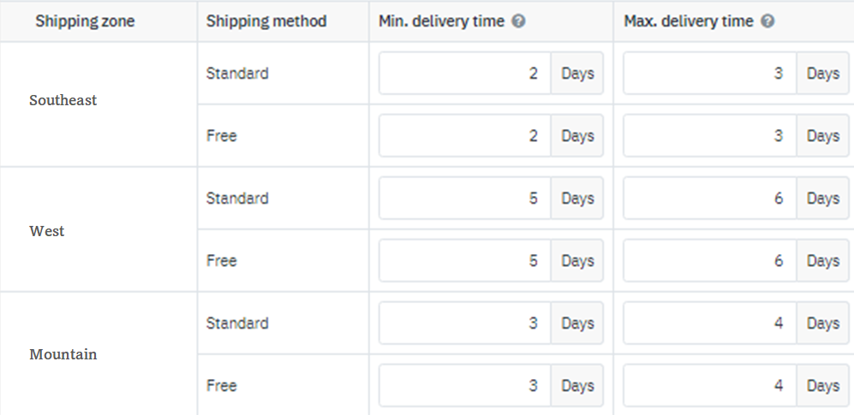854x415 pixels.
Task: Click help icon beside Min. delivery time
Action: (518, 21)
